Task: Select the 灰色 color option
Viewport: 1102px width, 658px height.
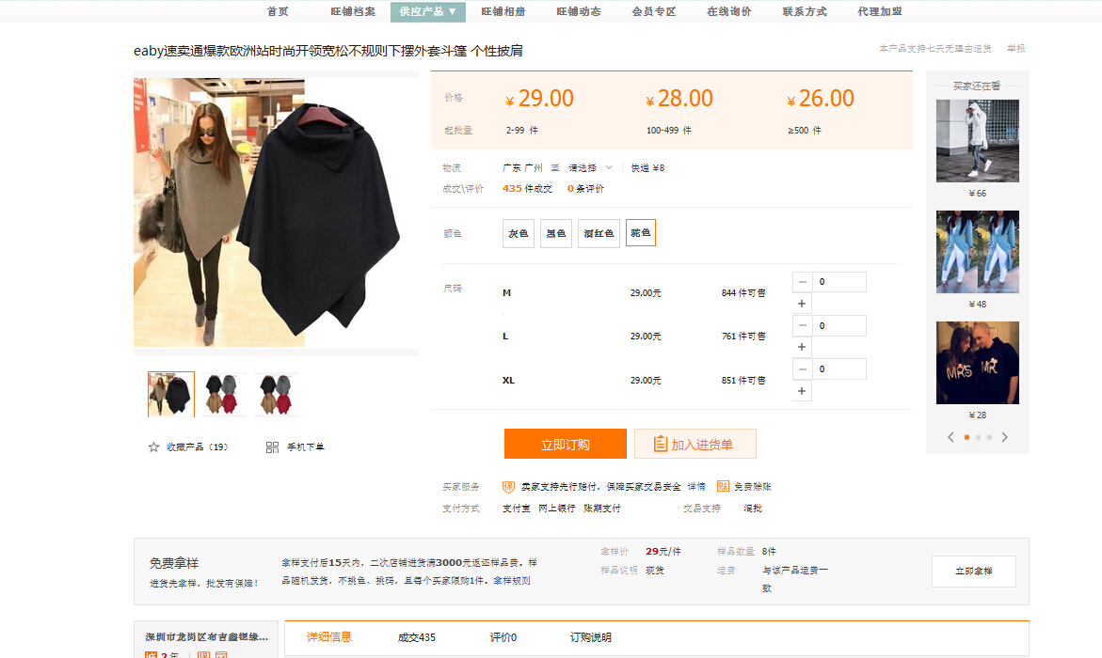Action: [x=519, y=233]
